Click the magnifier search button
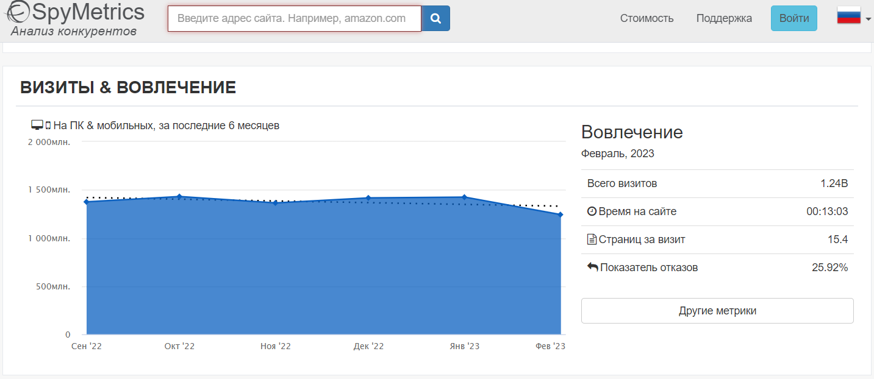 [x=435, y=18]
